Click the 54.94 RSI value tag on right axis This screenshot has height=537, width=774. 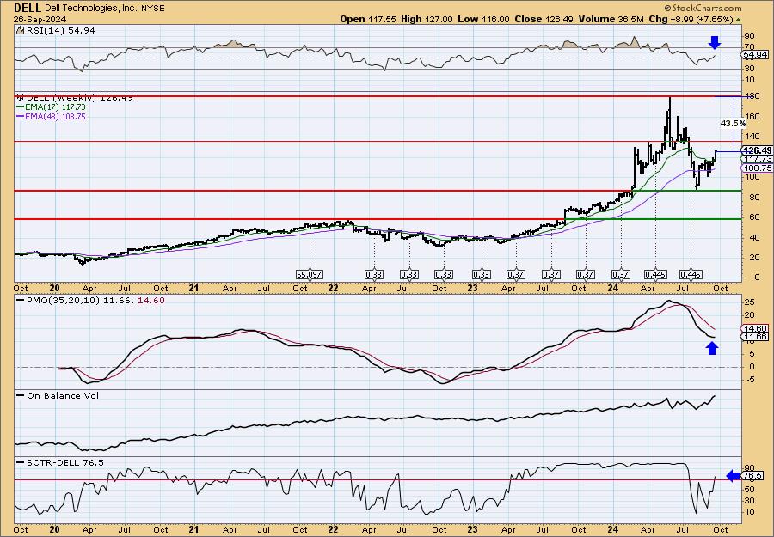tap(755, 55)
